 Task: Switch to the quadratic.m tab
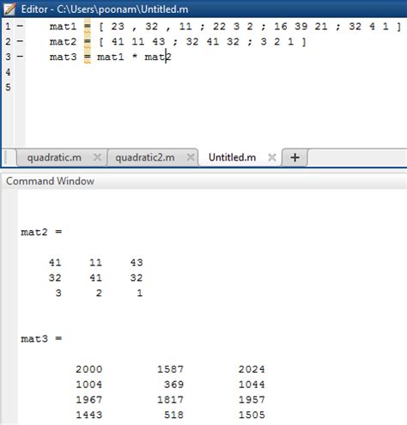tap(54, 157)
